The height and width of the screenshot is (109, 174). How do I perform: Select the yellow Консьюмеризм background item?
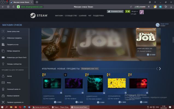click(117, 88)
